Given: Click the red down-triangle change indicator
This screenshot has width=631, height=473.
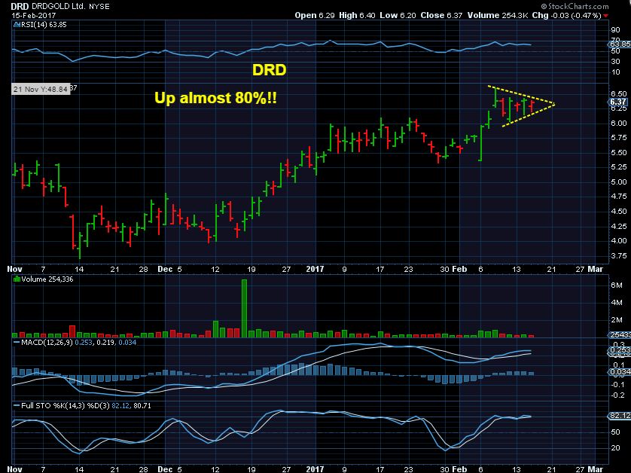Looking at the screenshot, I should coord(605,16).
